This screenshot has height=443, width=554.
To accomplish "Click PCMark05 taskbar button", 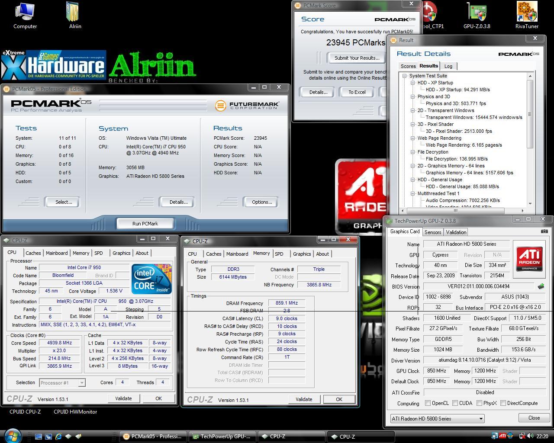I will click(153, 437).
